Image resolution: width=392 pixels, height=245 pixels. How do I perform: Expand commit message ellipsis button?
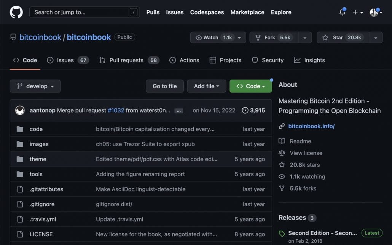178,111
